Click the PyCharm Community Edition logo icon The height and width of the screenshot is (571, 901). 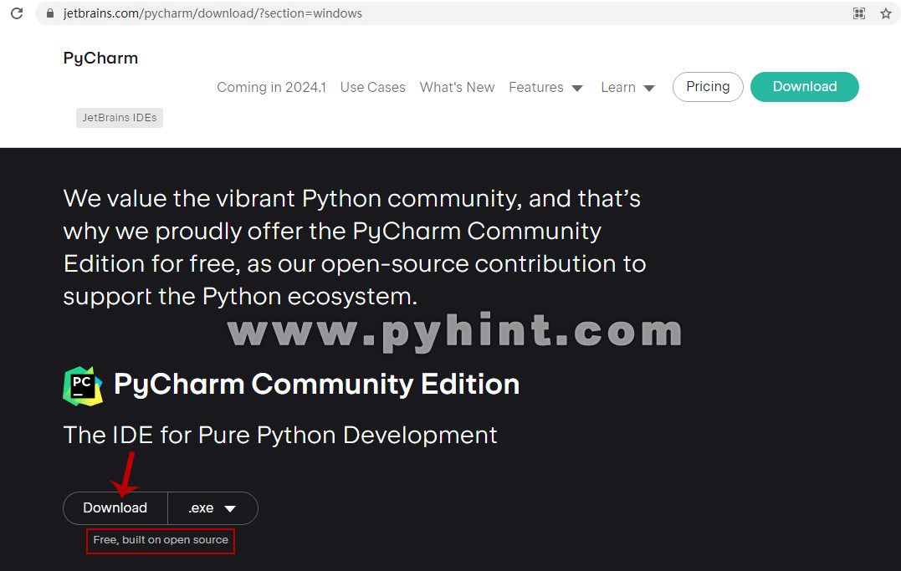[83, 386]
